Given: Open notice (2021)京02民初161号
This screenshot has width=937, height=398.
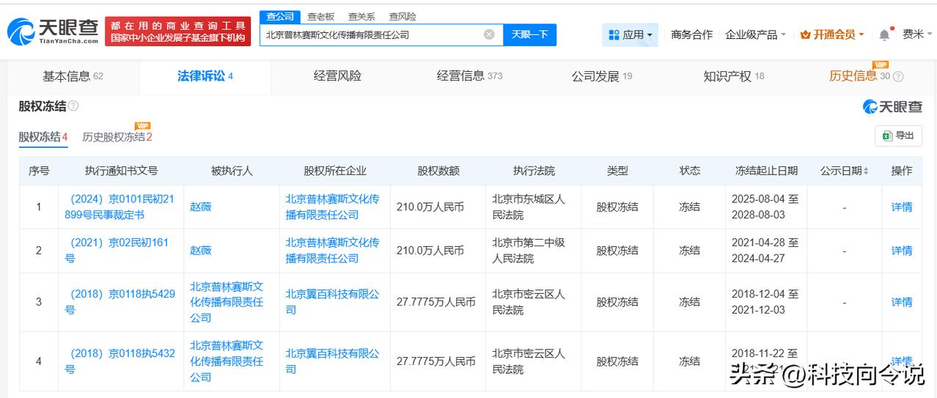Looking at the screenshot, I should 119,251.
